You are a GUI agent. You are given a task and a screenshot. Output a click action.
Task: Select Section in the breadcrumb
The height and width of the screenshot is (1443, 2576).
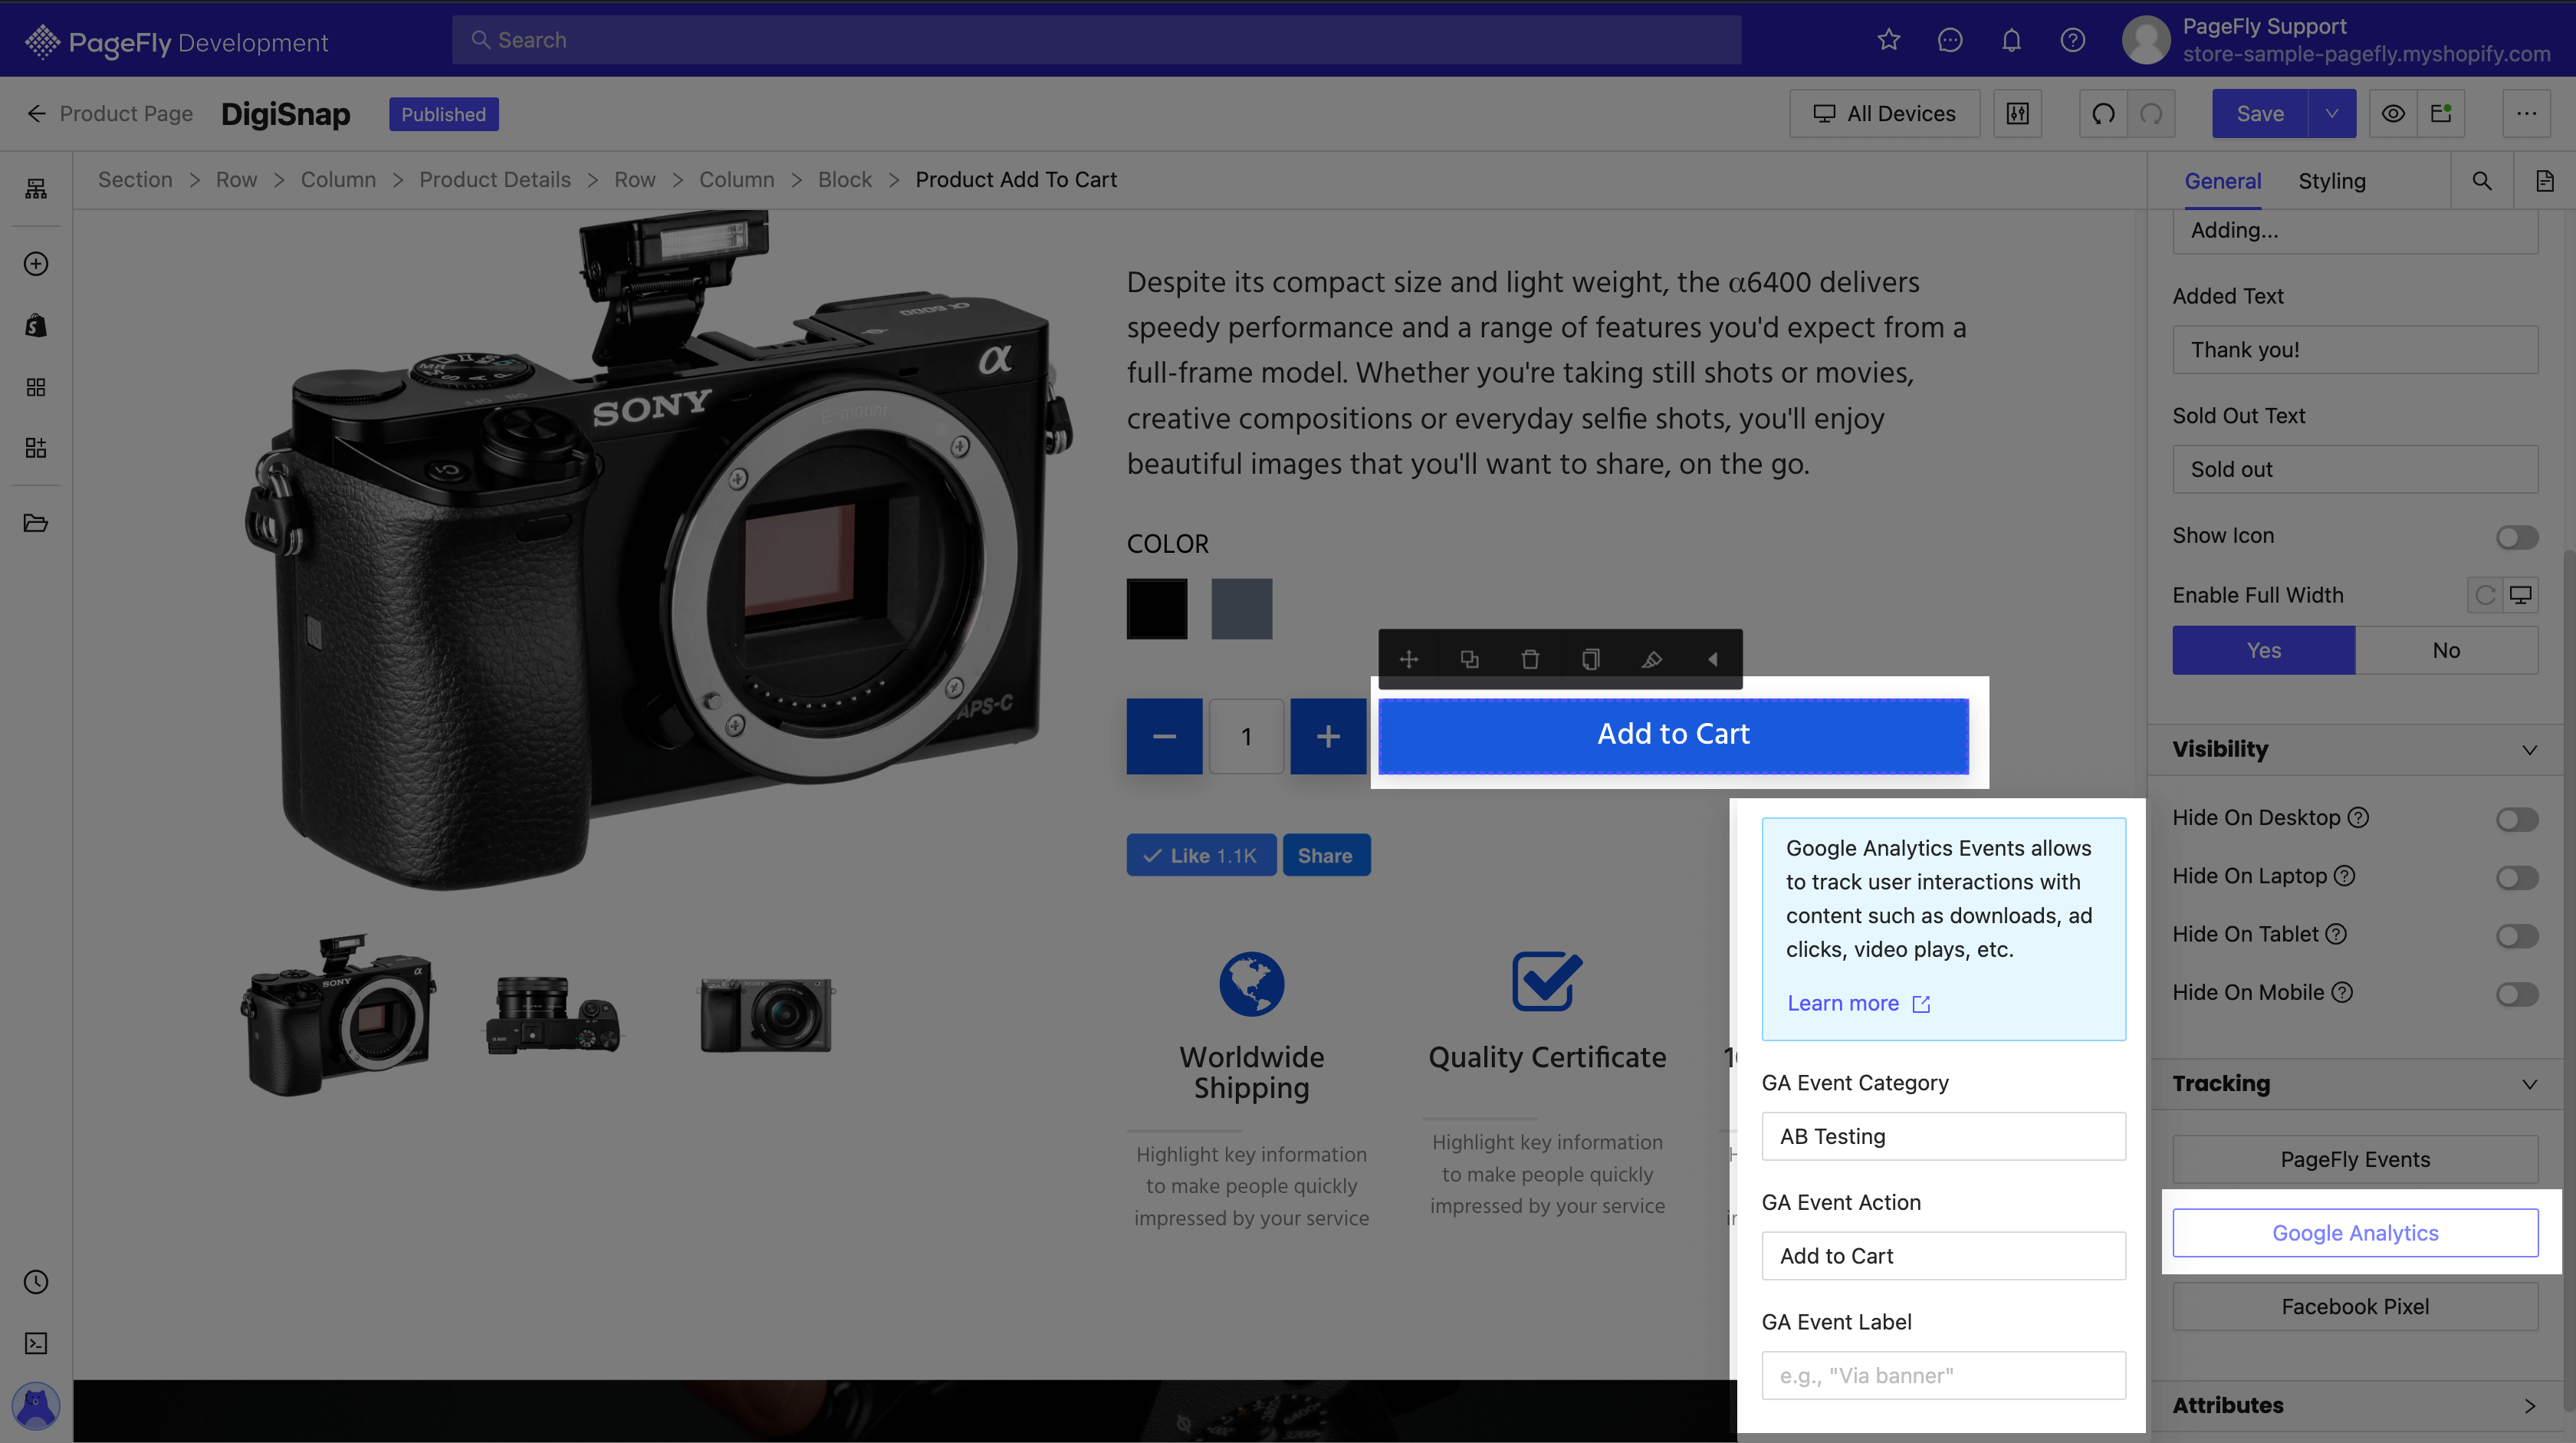coord(135,180)
